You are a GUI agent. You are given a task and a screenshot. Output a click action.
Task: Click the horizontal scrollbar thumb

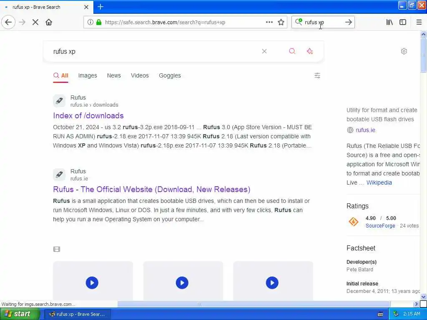point(254,304)
